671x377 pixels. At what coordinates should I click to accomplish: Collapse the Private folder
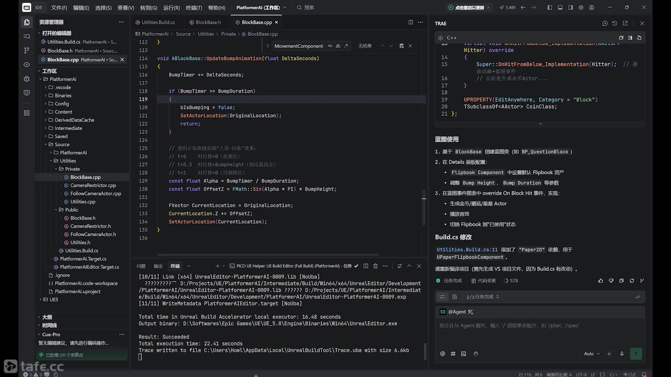pyautogui.click(x=72, y=169)
